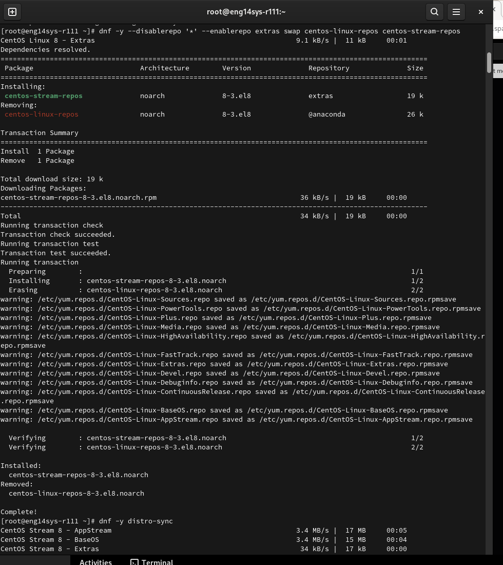Click the 'Total download size: 19 k' line
The image size is (503, 565).
[52, 179]
